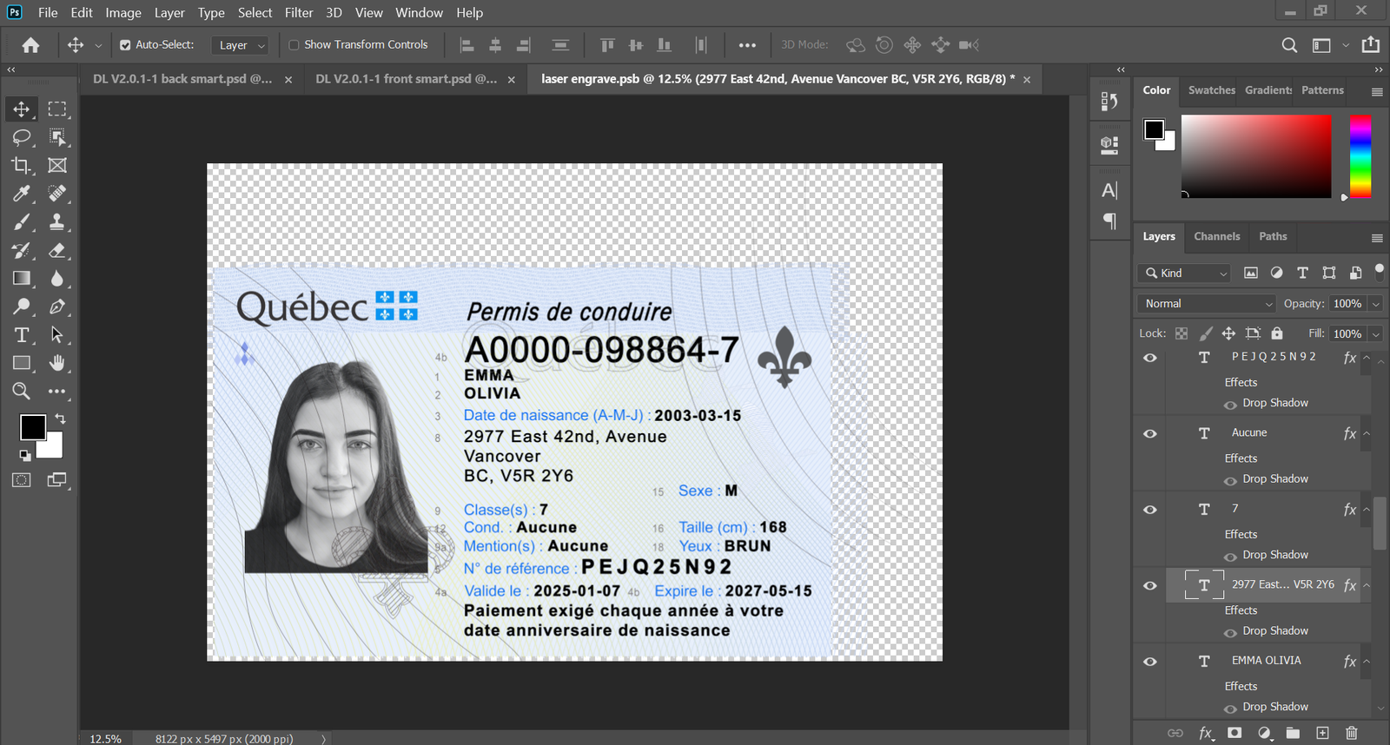Click the create new group folder icon

click(1293, 733)
